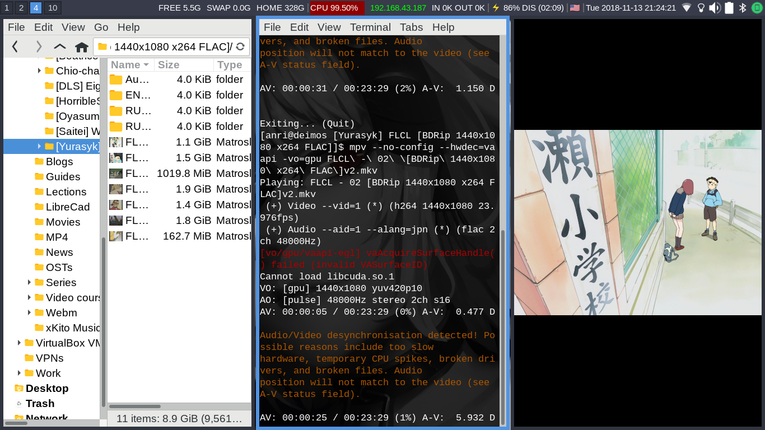Go up to parent directory
The height and width of the screenshot is (430, 765).
pyautogui.click(x=59, y=46)
